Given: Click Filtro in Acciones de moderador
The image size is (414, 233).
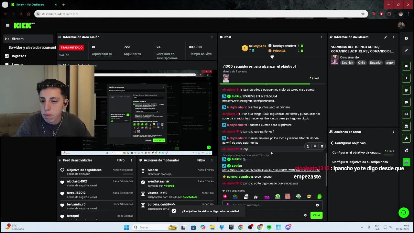Looking at the screenshot, I should pos(201,160).
